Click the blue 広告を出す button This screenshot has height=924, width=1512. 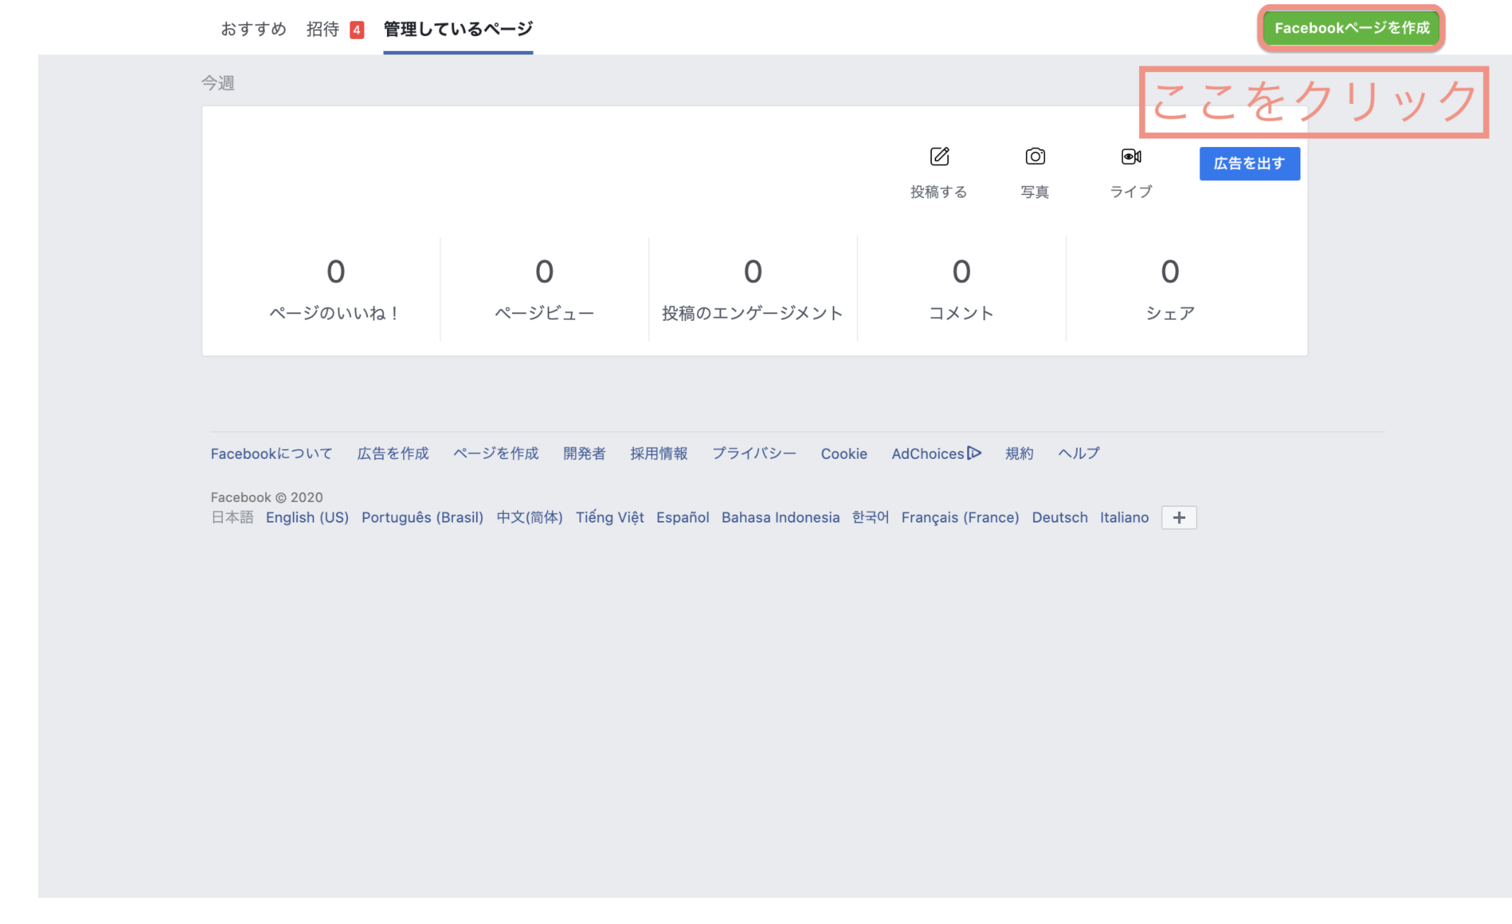pyautogui.click(x=1250, y=163)
